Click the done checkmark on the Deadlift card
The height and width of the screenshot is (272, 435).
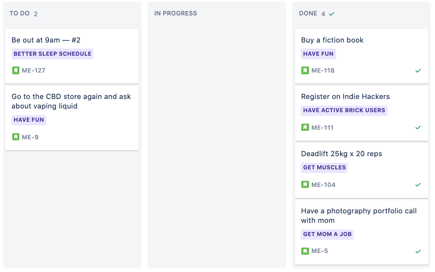click(418, 185)
